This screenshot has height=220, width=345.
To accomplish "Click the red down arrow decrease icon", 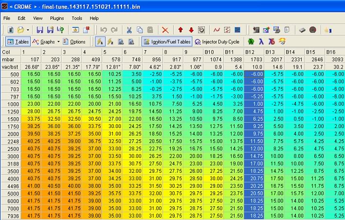I will pos(191,30).
